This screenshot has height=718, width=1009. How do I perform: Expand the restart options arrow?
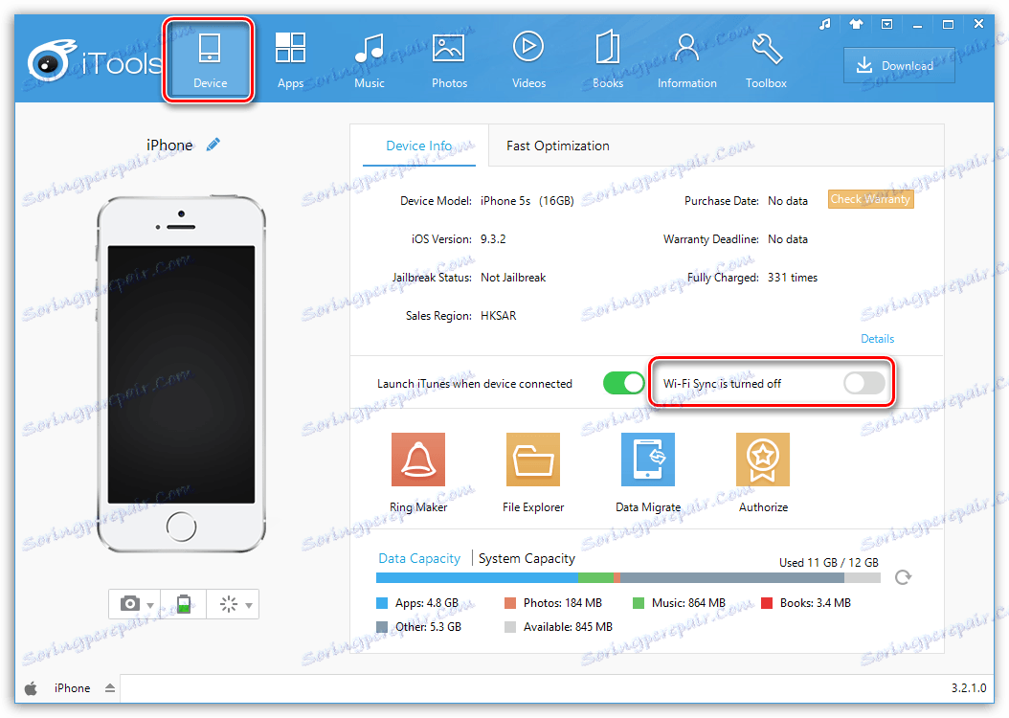(x=248, y=605)
